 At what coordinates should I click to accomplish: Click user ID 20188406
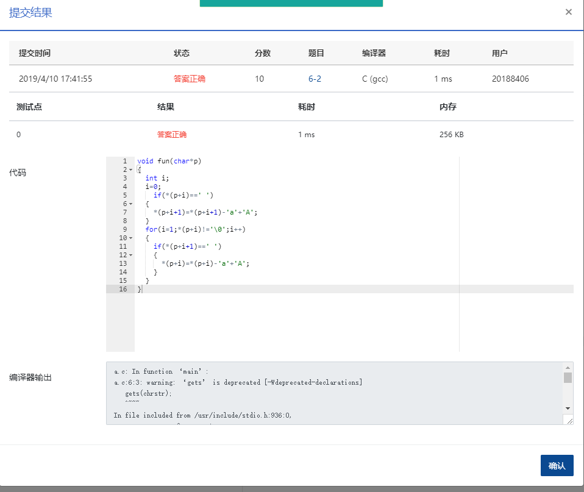[x=510, y=79]
